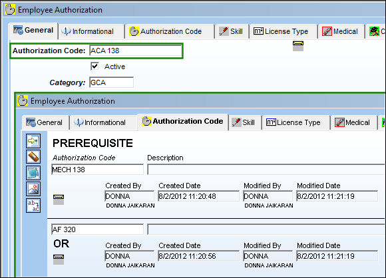Click the note icon under the OR label
Viewport: 386px width, 278px height.
59,259
